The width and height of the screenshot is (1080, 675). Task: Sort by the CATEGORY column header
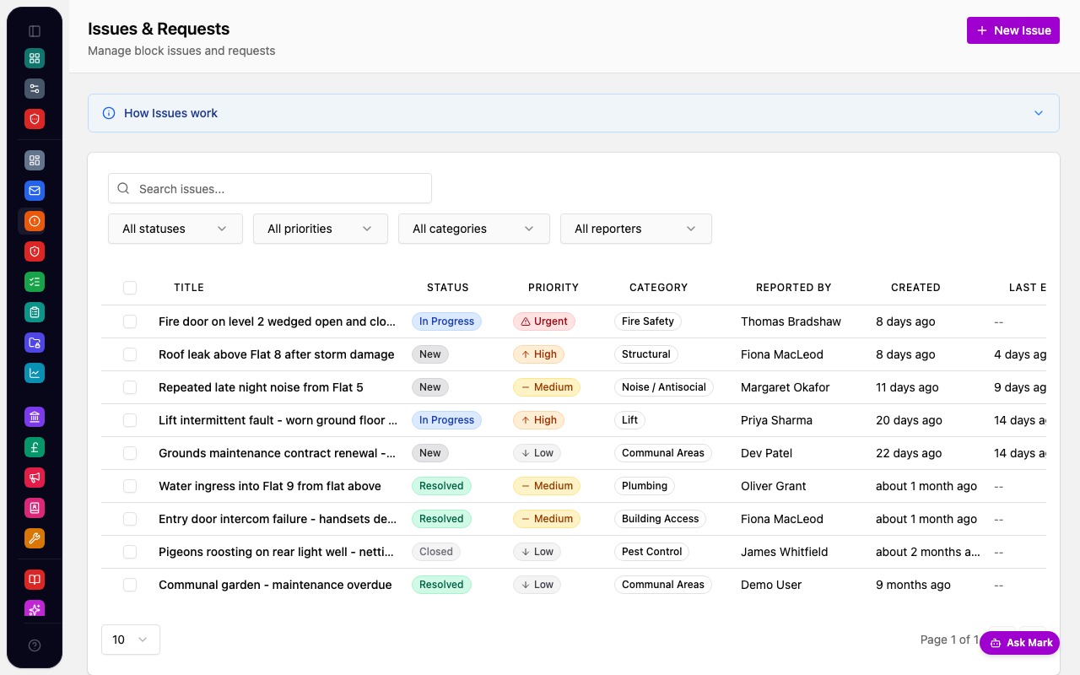point(659,288)
